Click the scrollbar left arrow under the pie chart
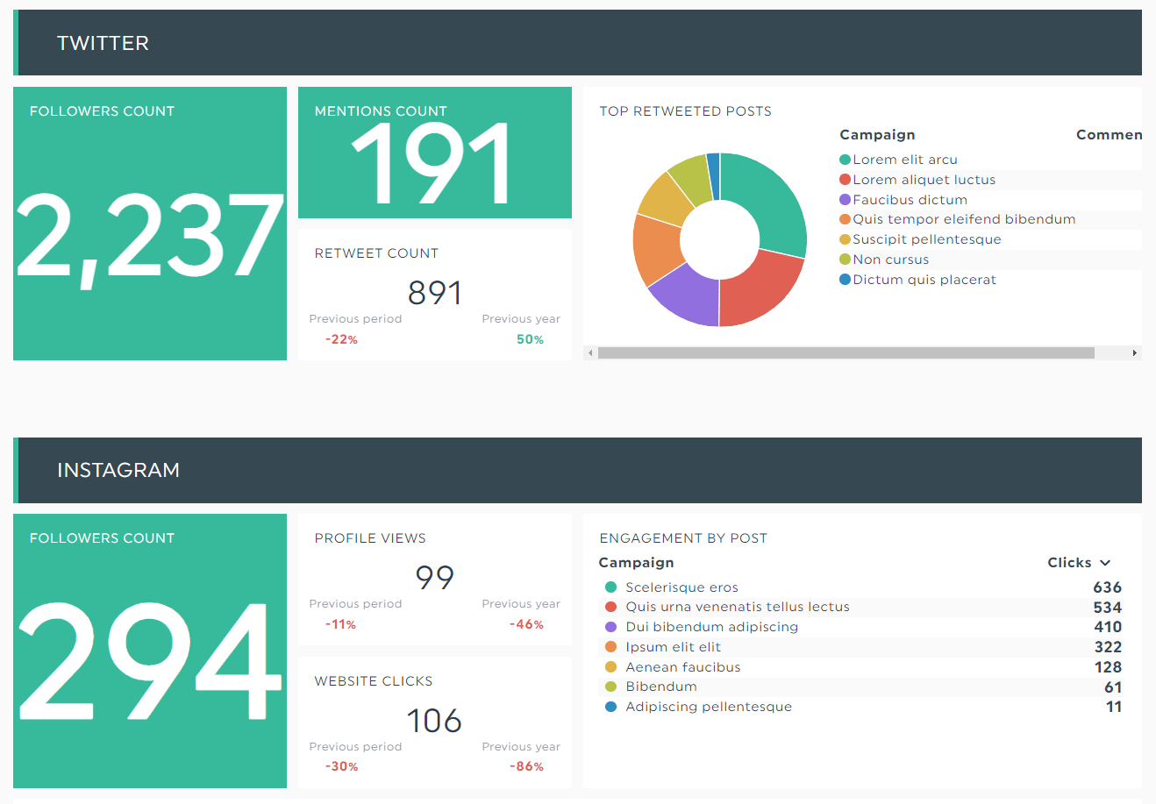This screenshot has height=804, width=1156. coord(591,352)
